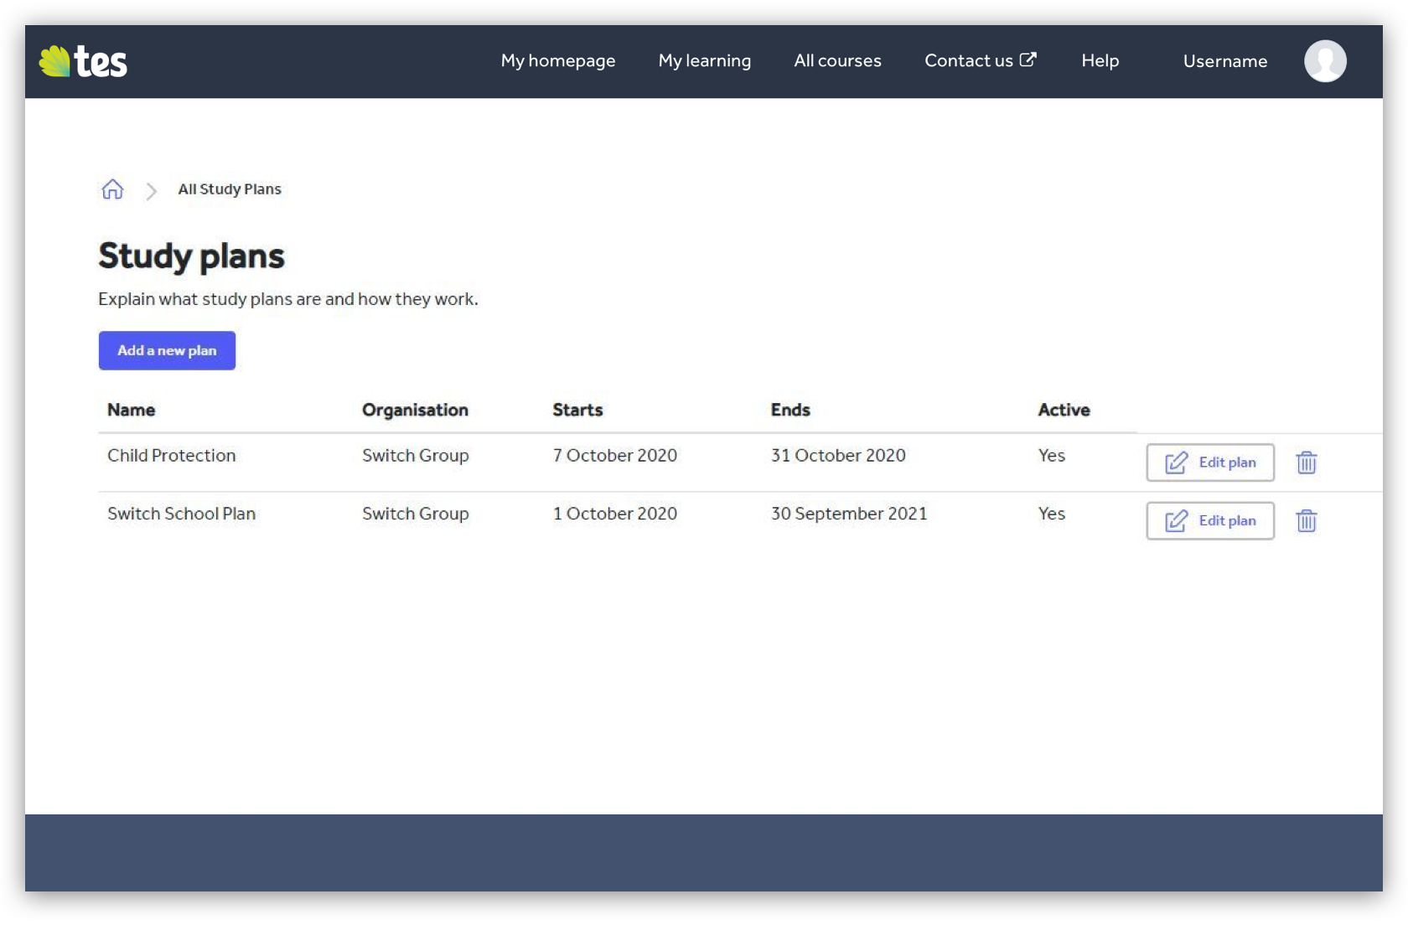
Task: Click the 7 October 2020 start date
Action: click(x=614, y=456)
